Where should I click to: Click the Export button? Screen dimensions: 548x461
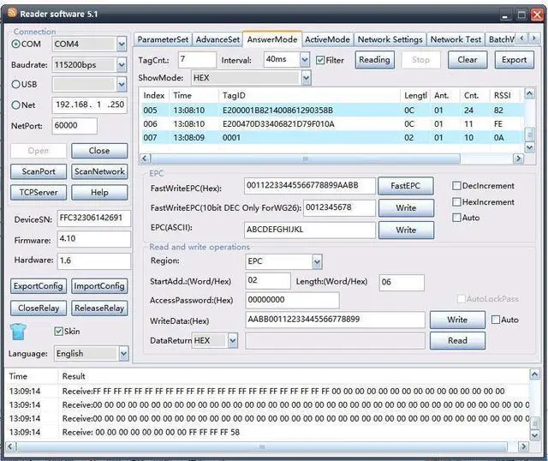tap(514, 60)
